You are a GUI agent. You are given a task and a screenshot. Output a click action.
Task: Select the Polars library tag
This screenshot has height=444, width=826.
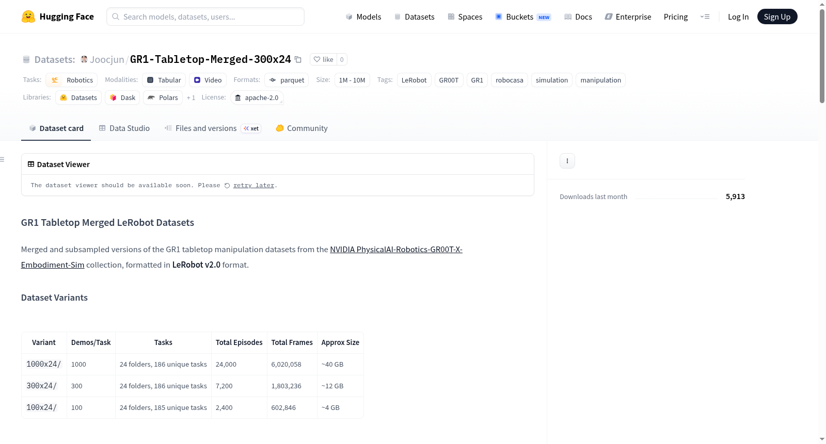(x=163, y=97)
